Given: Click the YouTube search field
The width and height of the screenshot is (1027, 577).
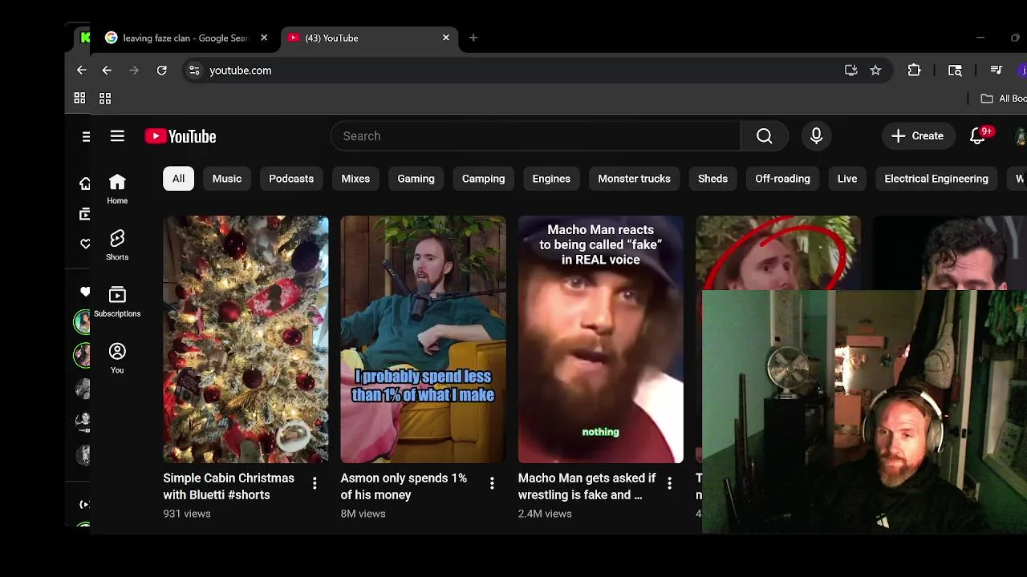Looking at the screenshot, I should pos(535,136).
